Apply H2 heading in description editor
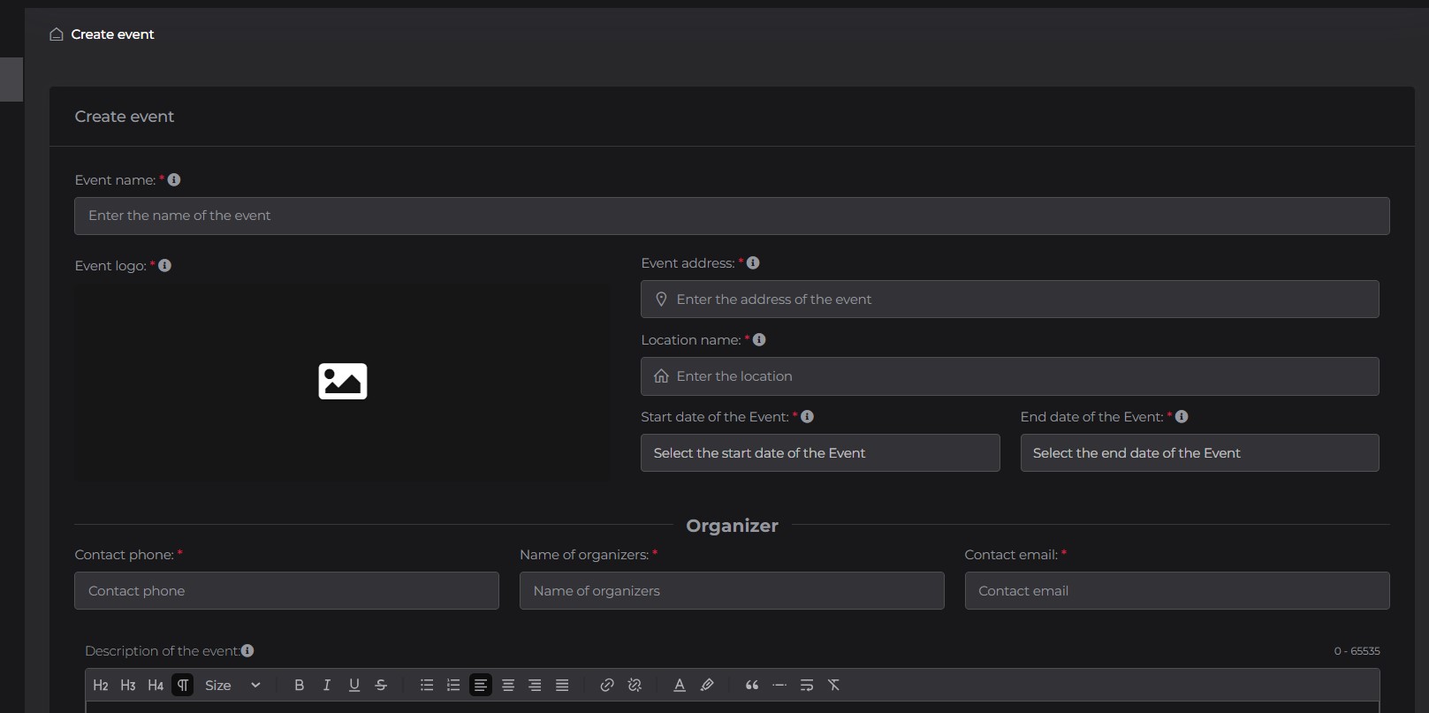The height and width of the screenshot is (713, 1429). pyautogui.click(x=101, y=685)
